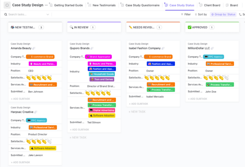The height and width of the screenshot is (167, 245).
Task: Click attachment icon next to Amanda Beauty
Action: pyautogui.click(x=34, y=48)
